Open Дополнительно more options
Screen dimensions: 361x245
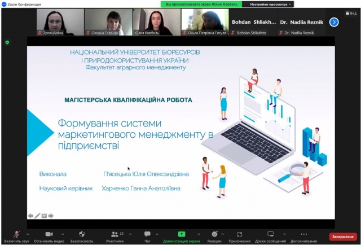(303, 237)
